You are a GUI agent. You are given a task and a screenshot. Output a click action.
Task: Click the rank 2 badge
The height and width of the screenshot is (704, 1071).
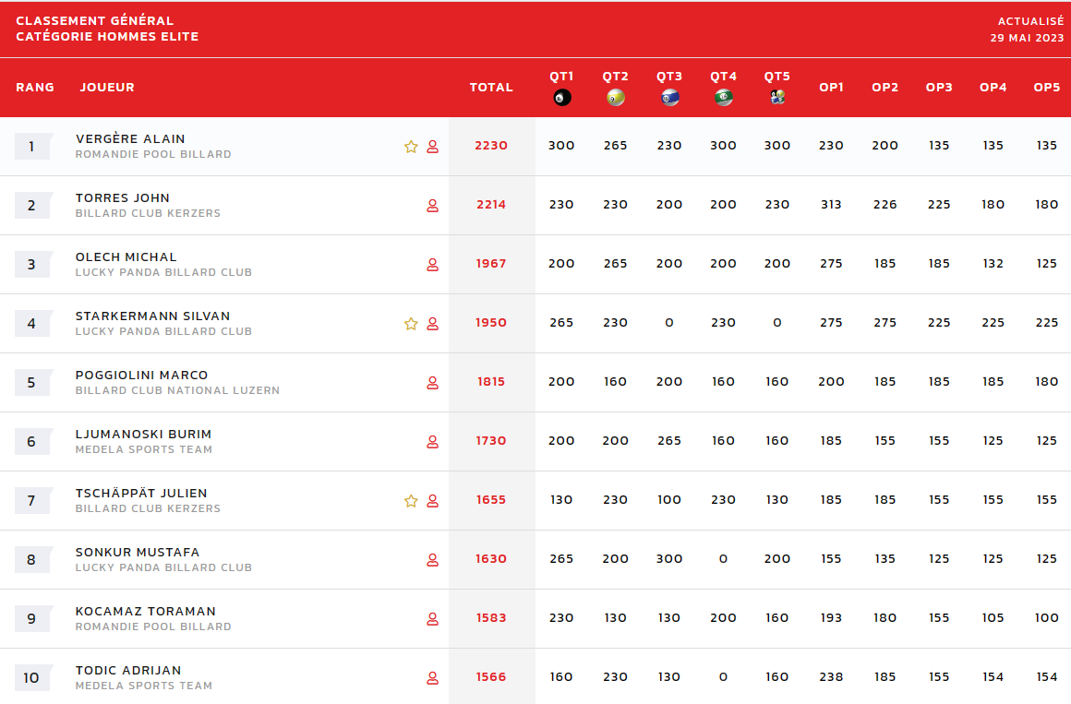coord(31,206)
